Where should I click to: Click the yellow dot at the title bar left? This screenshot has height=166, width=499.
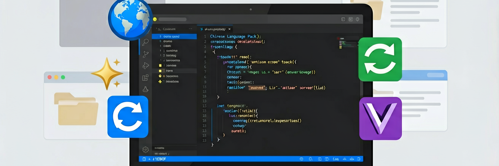coord(155,19)
